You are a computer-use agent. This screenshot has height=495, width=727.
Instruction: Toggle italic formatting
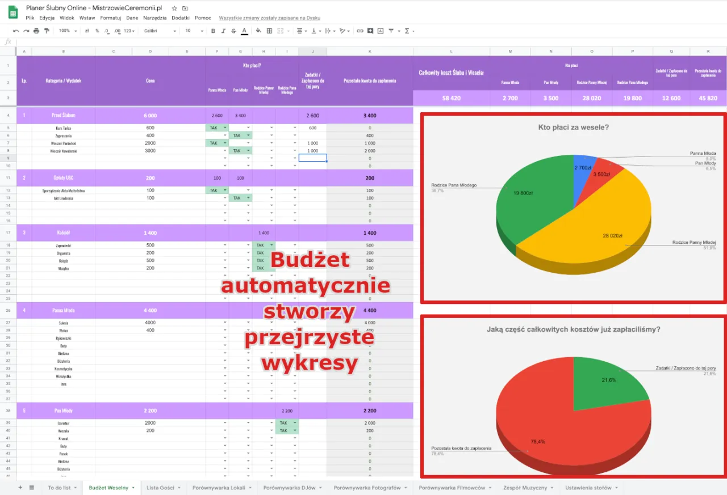[222, 31]
